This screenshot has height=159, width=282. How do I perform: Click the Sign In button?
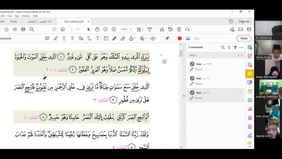tap(244, 22)
